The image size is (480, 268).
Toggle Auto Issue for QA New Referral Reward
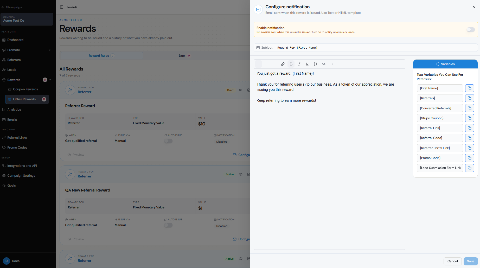coord(168,225)
